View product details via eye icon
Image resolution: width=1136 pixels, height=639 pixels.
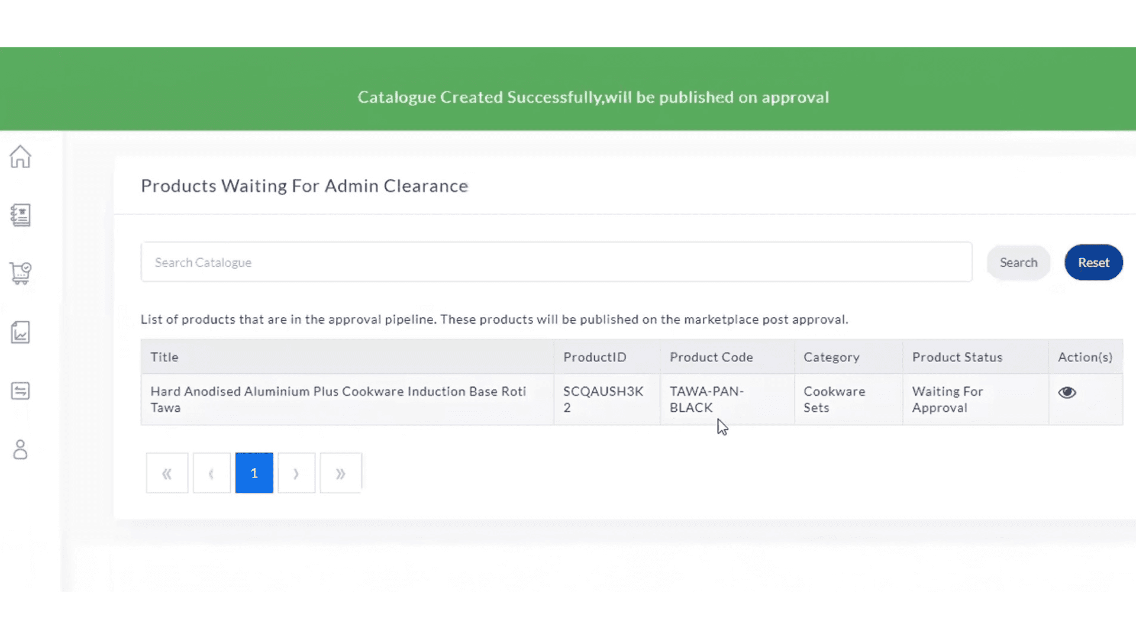point(1067,392)
